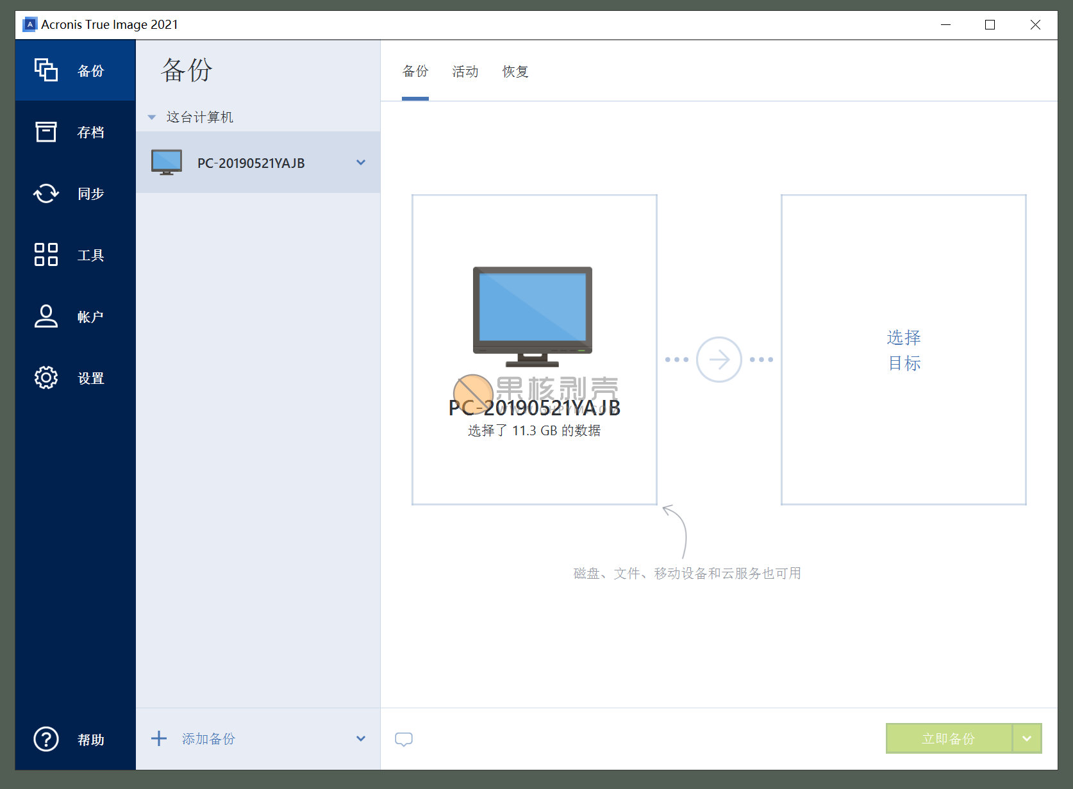
Task: Click the plus icon beside 添加备份
Action: pos(159,738)
